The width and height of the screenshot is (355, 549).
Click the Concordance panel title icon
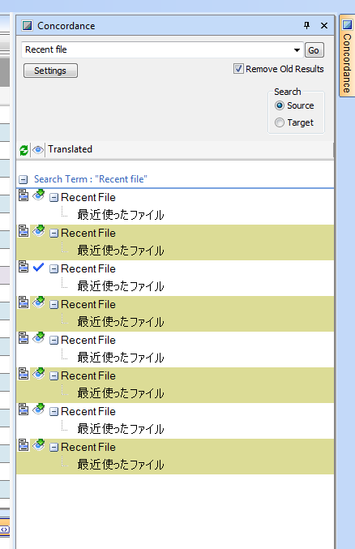tap(27, 26)
